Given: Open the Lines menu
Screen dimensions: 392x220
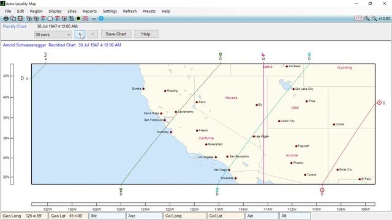Looking at the screenshot, I should [x=72, y=11].
